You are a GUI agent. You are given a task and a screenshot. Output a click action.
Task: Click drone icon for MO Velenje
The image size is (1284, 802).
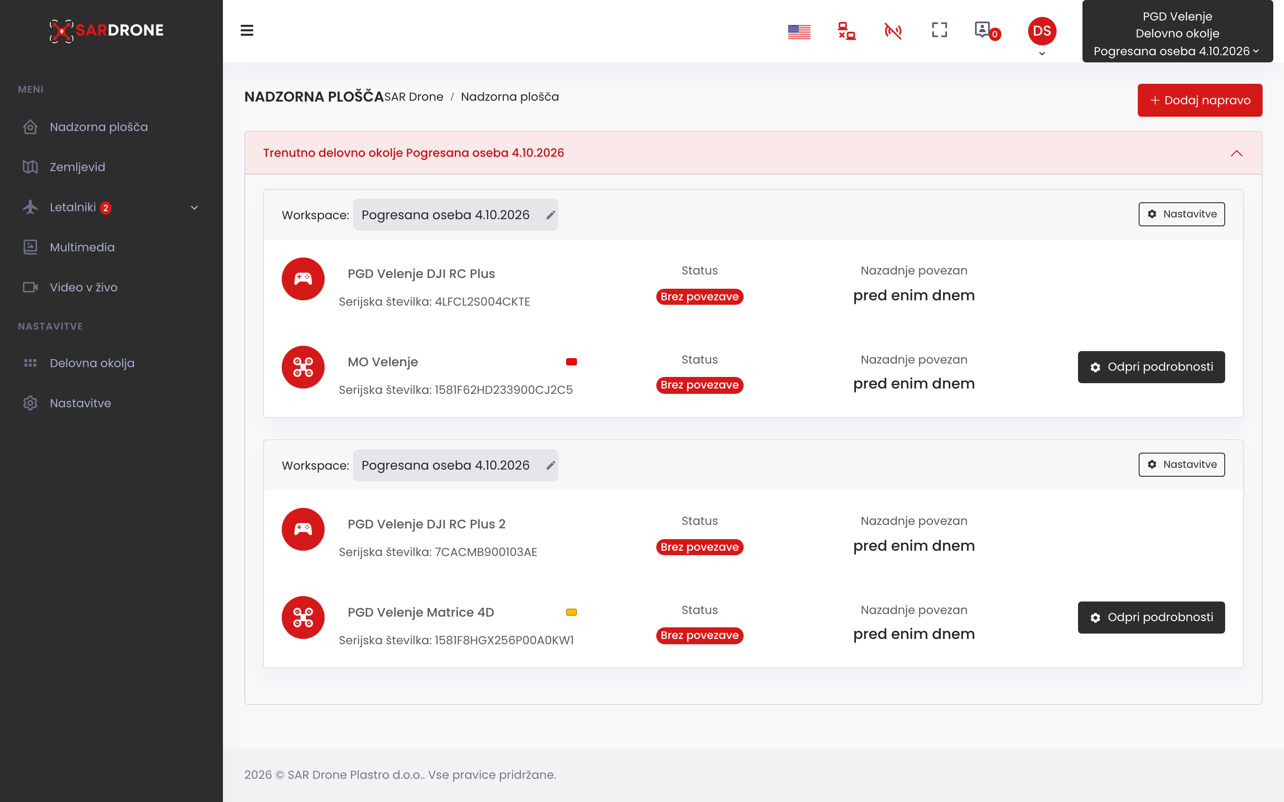303,367
